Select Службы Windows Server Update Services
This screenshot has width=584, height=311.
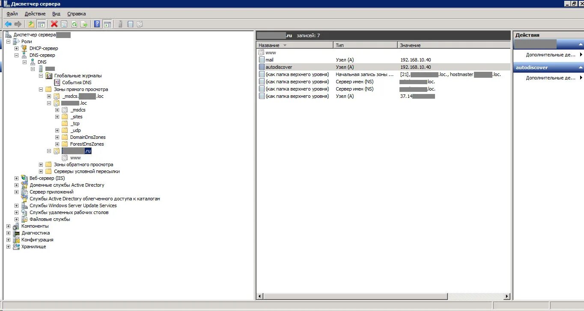73,205
